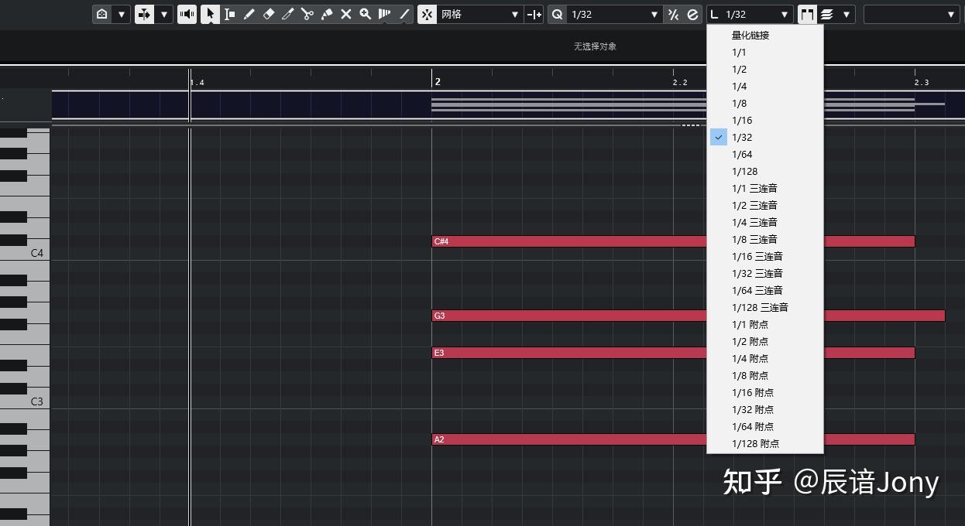
Task: Select the Glue tool
Action: pyautogui.click(x=326, y=14)
